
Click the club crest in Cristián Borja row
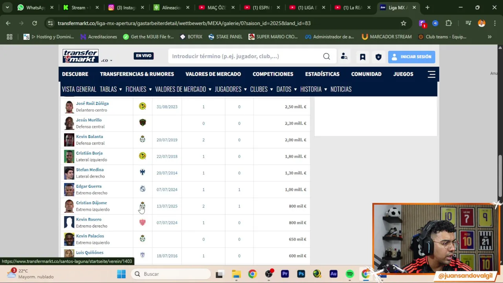tap(142, 156)
